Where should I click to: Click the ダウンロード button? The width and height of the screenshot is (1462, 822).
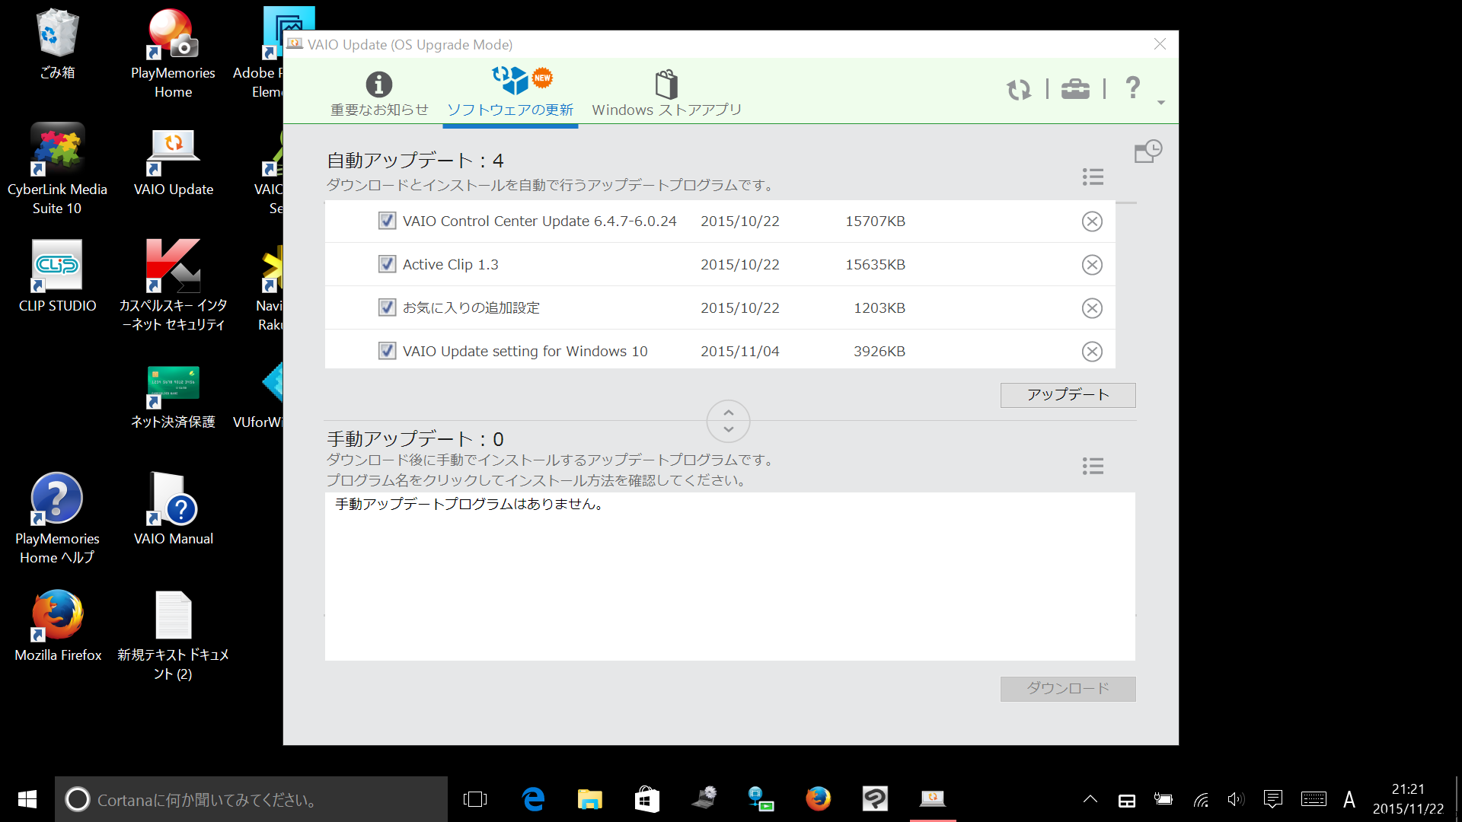coord(1068,689)
